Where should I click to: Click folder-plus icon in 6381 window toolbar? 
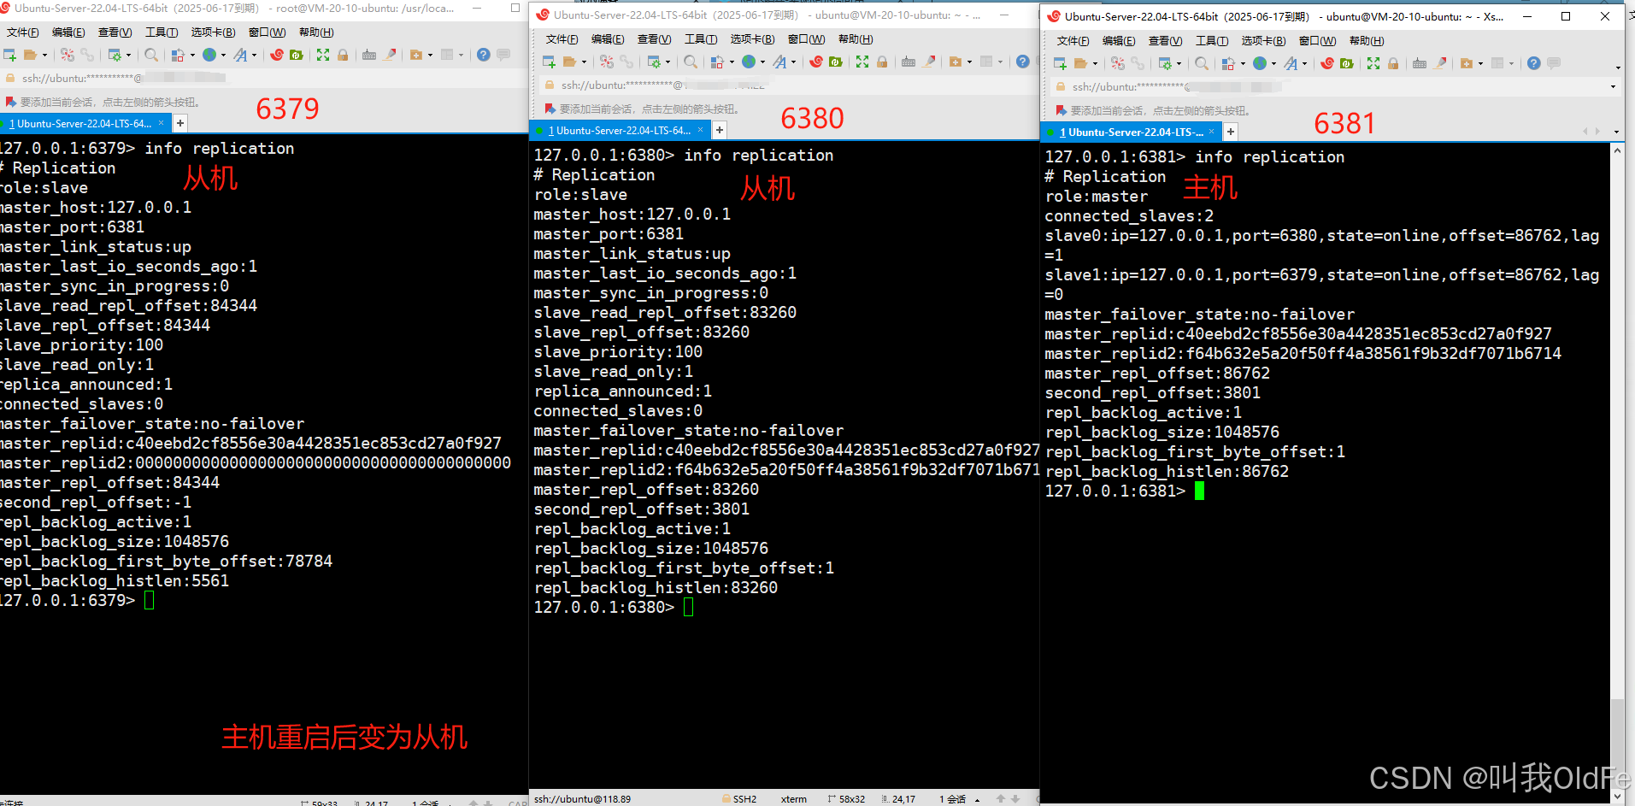pyautogui.click(x=1466, y=63)
